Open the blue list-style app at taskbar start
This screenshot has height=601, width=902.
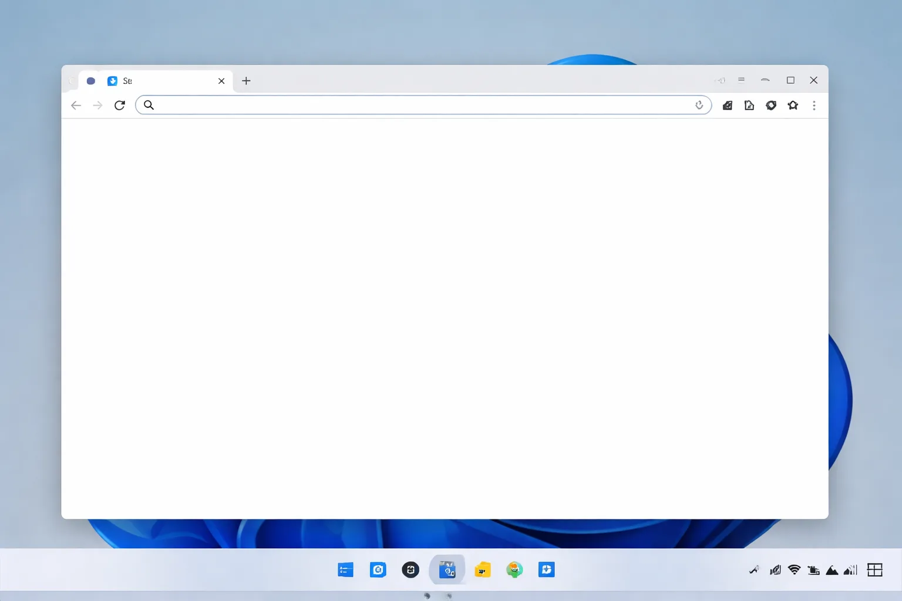coord(345,569)
